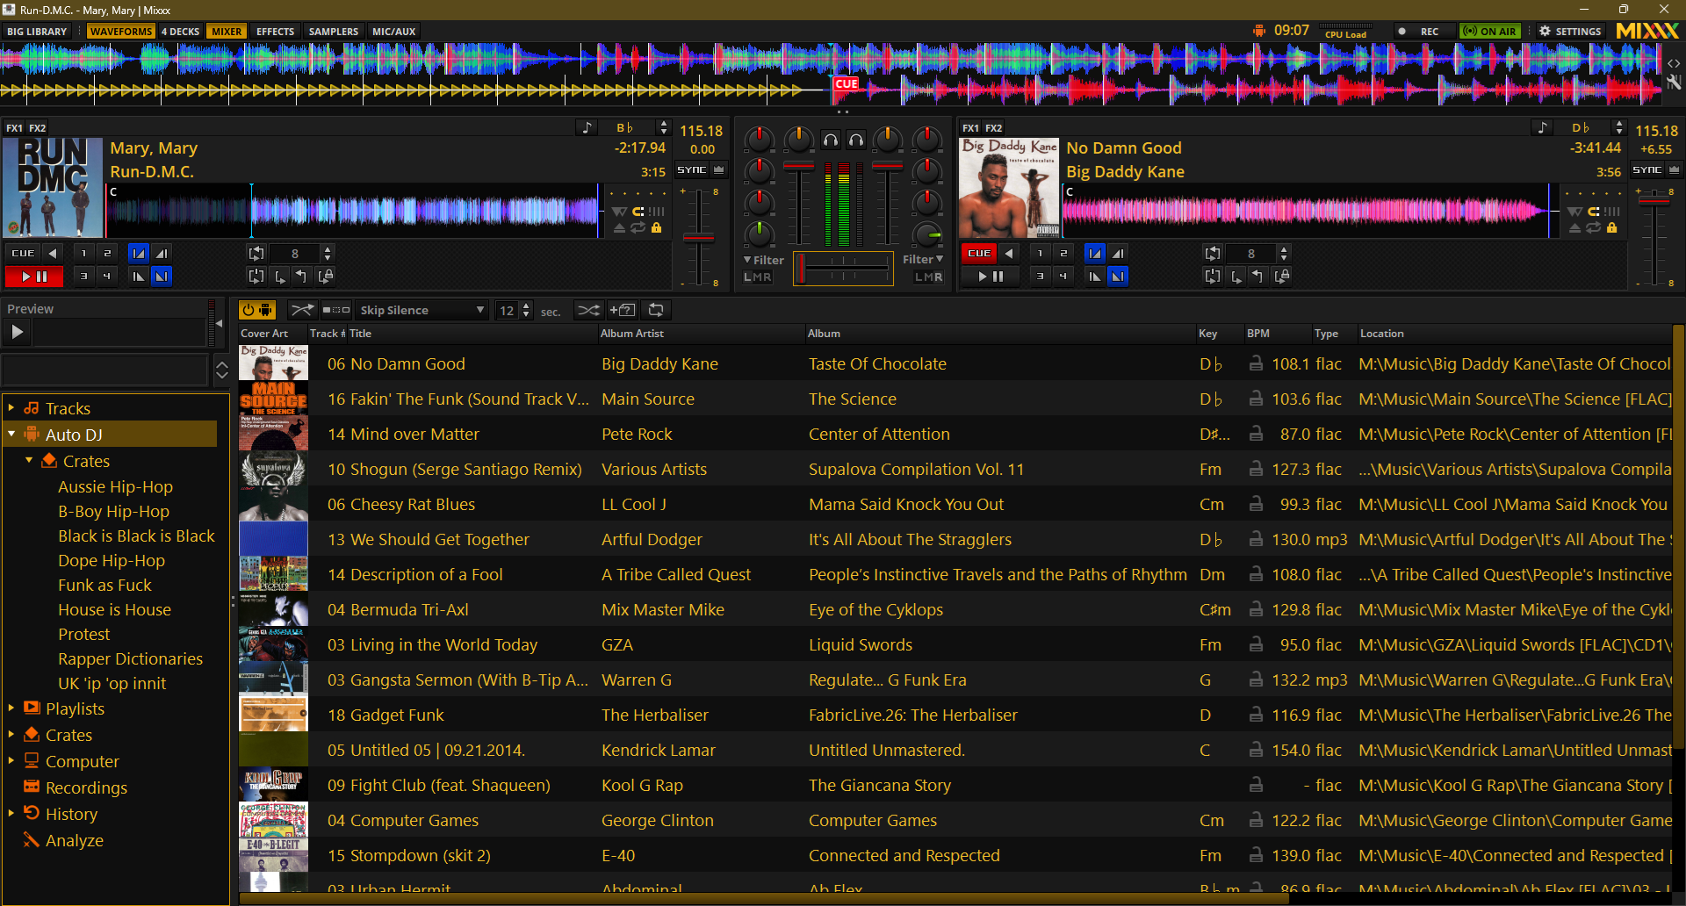Open left Filter effect dropdown

(763, 260)
